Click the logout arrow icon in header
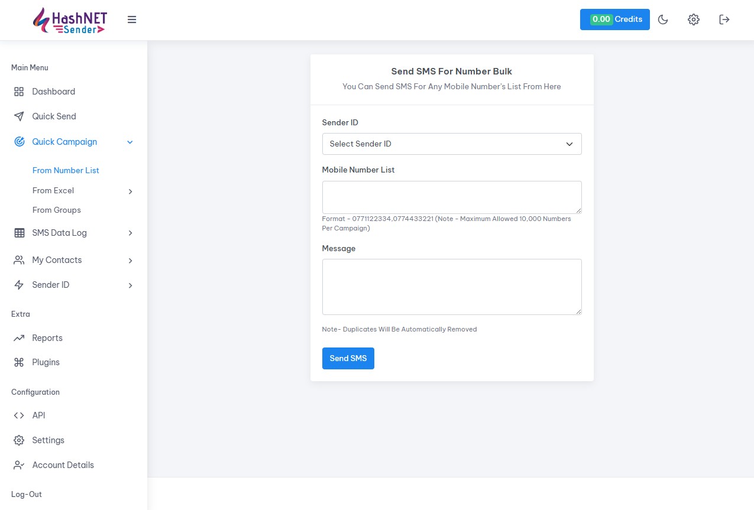The height and width of the screenshot is (510, 754). click(724, 20)
